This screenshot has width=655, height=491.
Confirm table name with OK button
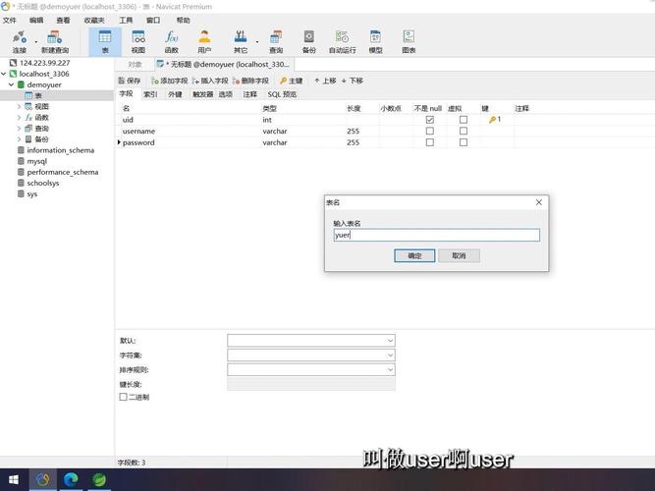tap(414, 255)
